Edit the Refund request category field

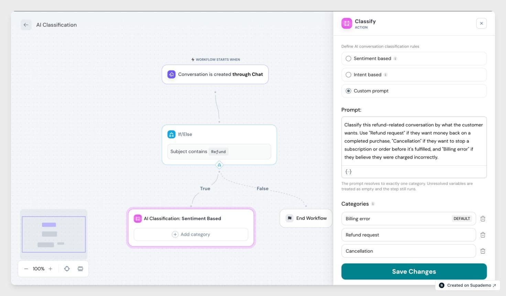pyautogui.click(x=409, y=235)
